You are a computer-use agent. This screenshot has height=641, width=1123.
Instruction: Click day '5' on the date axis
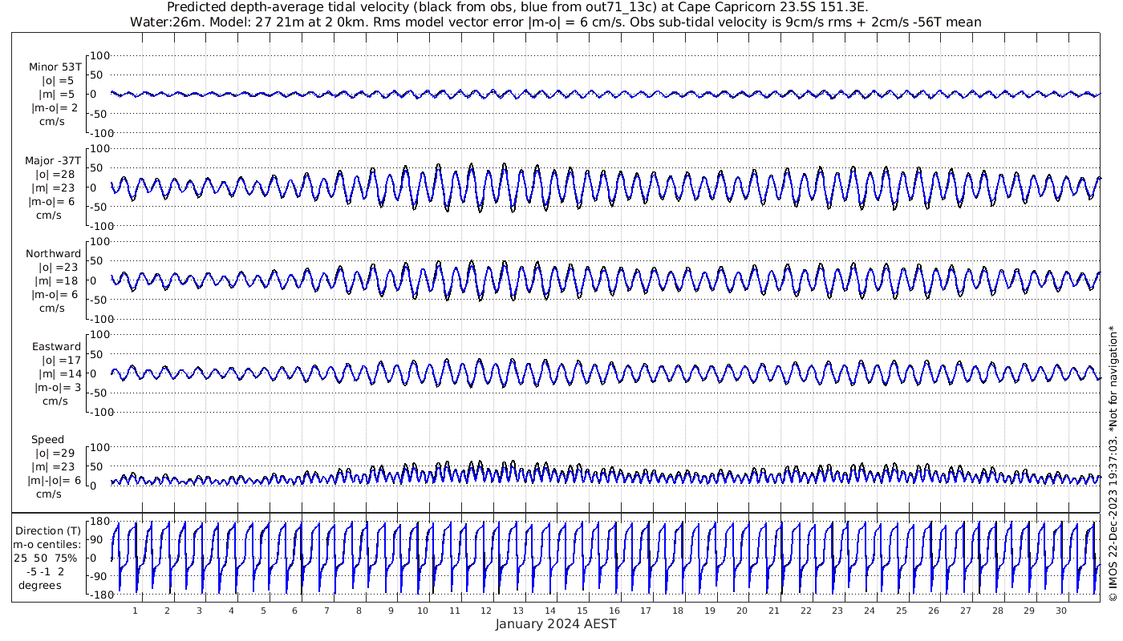pyautogui.click(x=263, y=611)
